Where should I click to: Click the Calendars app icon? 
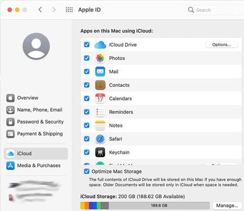click(x=100, y=99)
